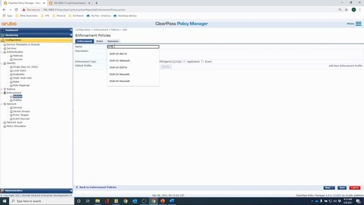
Task: Open the Chrome profile avatar
Action: (x=354, y=10)
